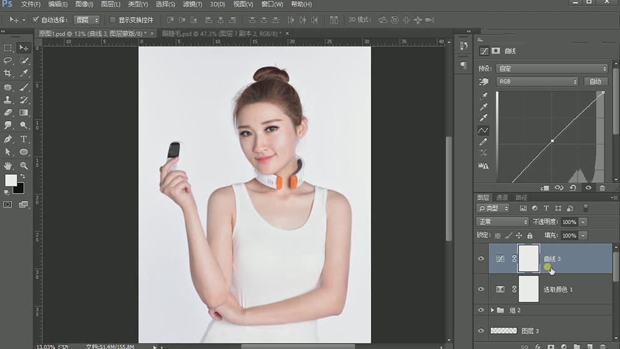Hide the 选取颜色 1 layer
Viewport: 620px width, 349px height.
pyautogui.click(x=481, y=289)
